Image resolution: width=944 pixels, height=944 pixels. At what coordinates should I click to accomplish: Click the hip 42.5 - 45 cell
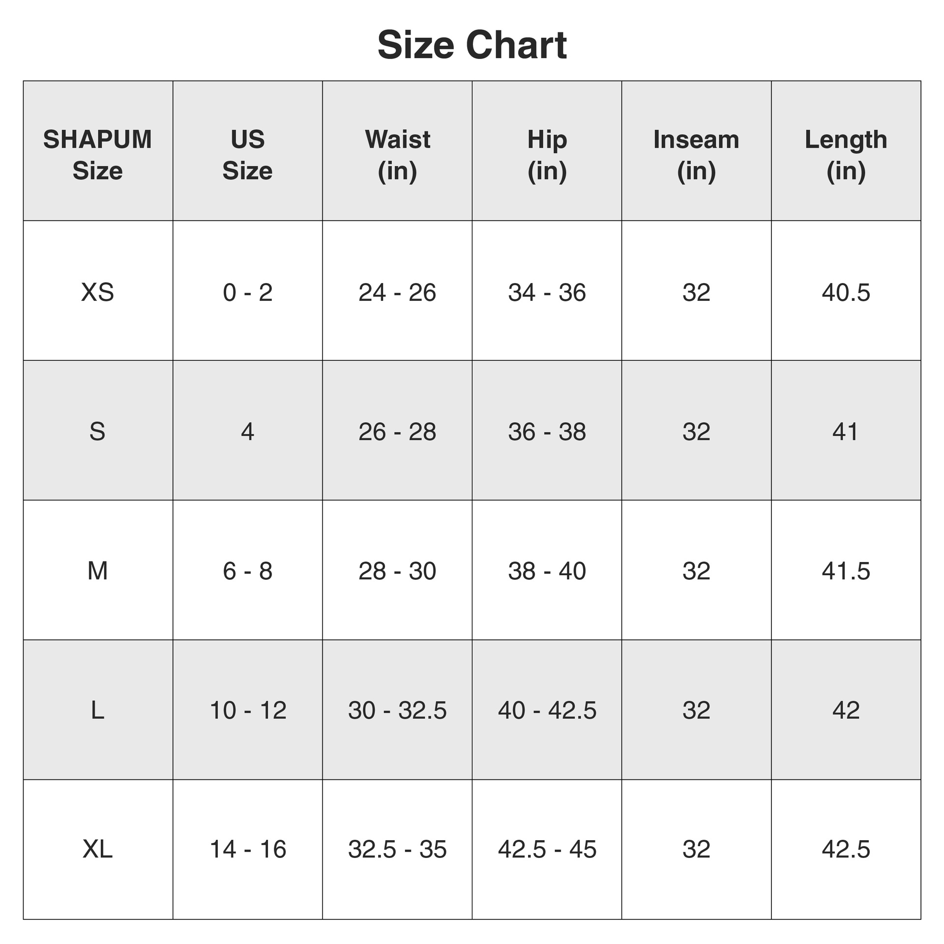point(547,849)
